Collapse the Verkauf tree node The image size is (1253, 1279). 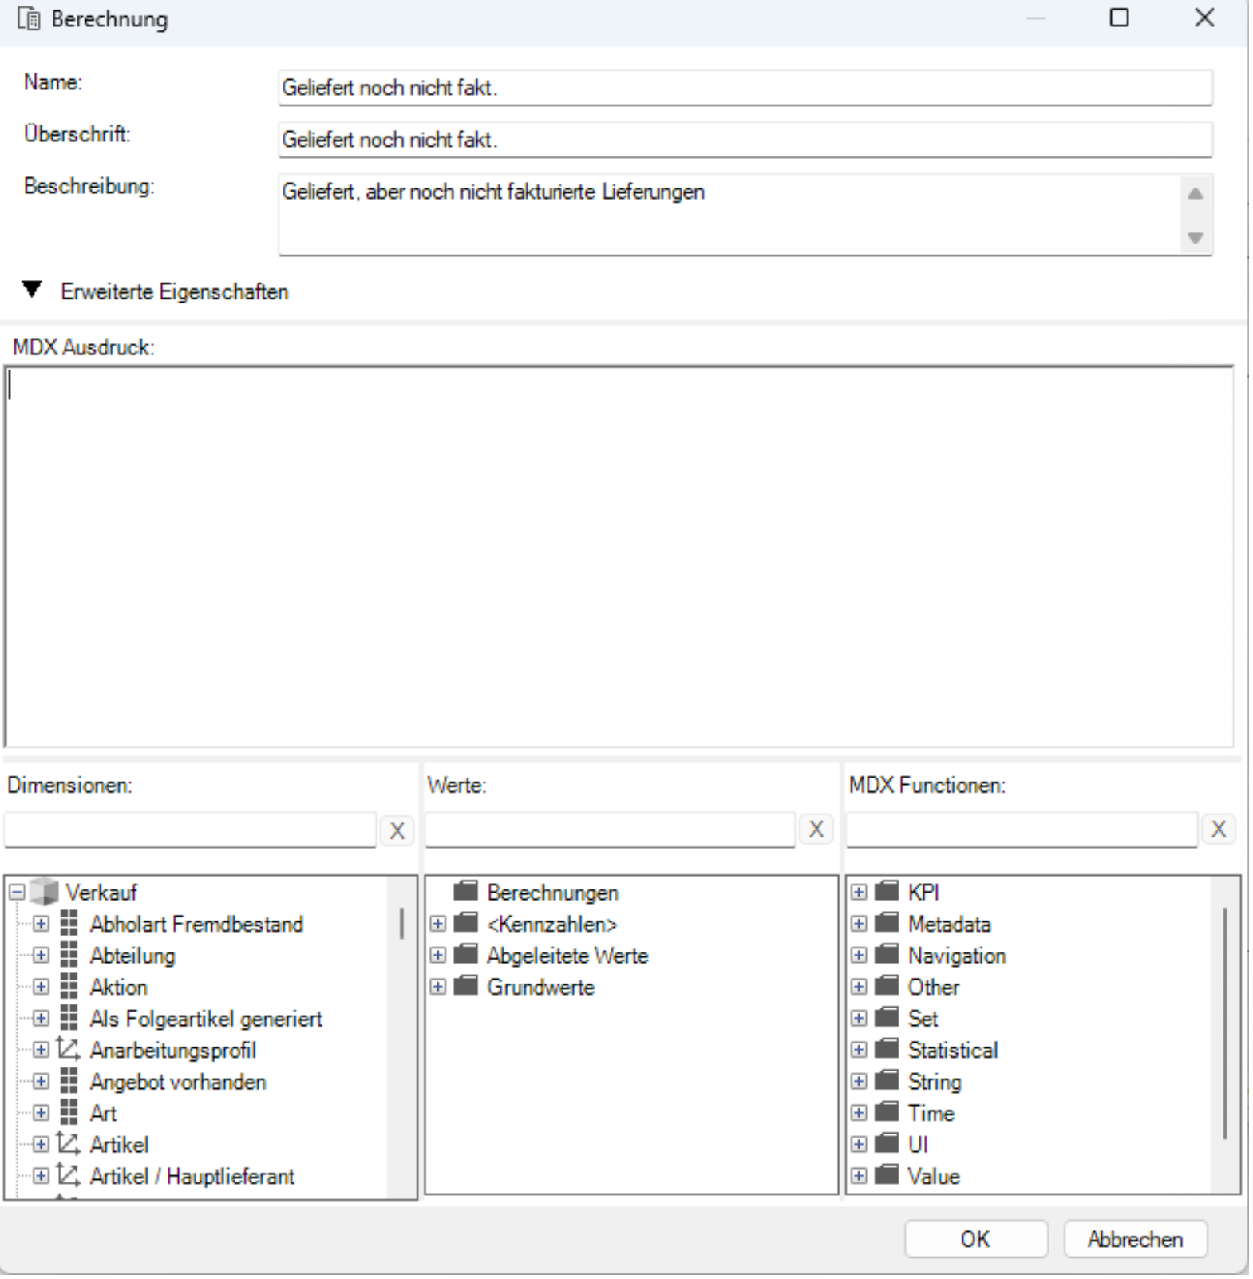[x=17, y=892]
